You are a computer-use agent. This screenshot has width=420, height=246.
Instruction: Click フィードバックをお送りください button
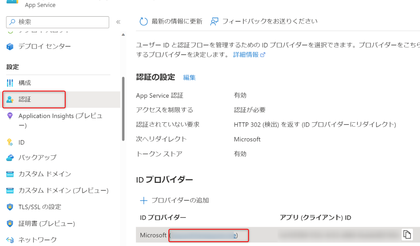(264, 21)
